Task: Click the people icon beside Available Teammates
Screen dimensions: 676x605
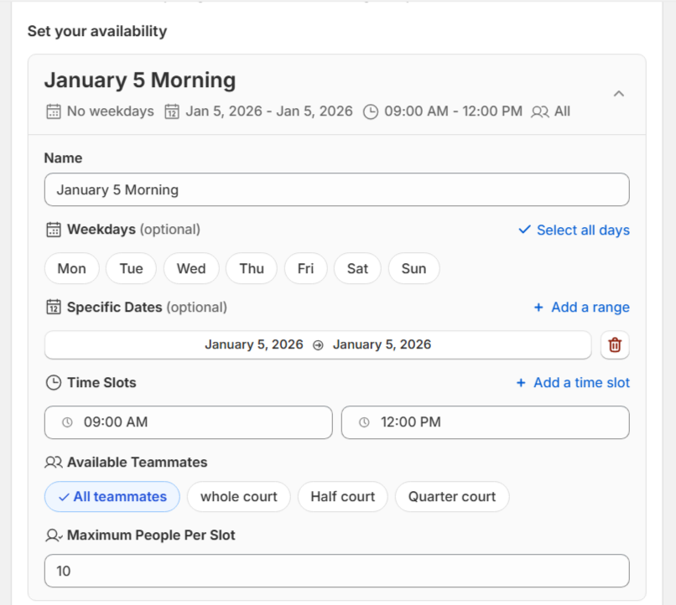Action: 53,463
